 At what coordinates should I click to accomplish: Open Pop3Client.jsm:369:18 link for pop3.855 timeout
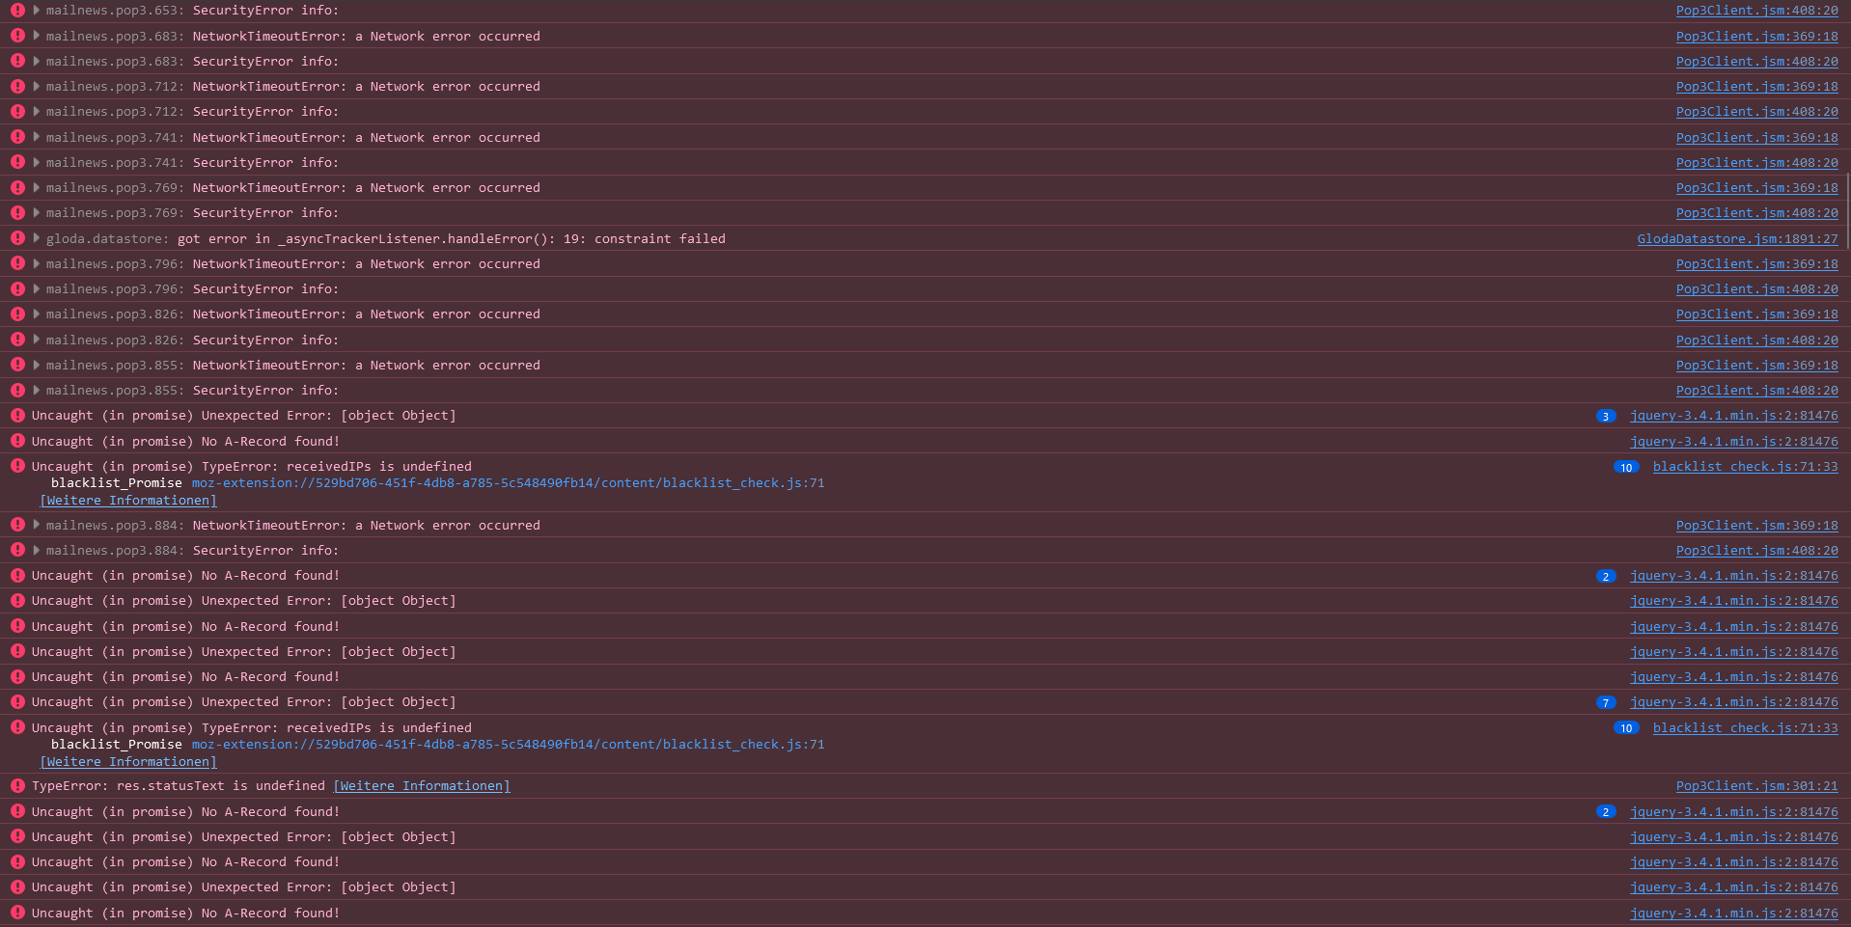pos(1756,366)
